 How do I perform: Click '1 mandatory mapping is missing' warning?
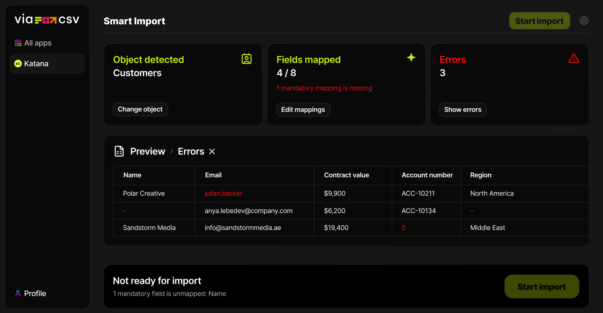pos(324,88)
